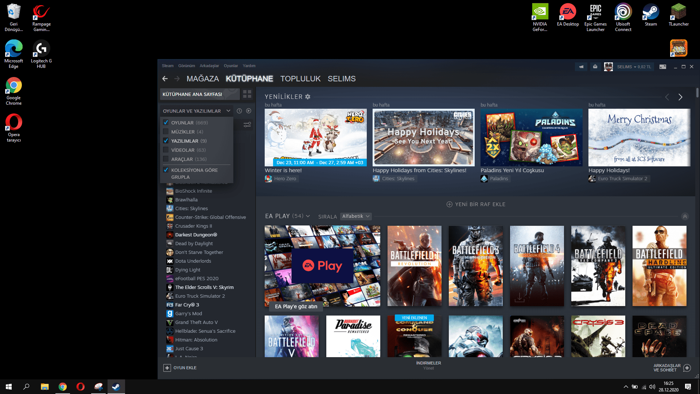Collapse the EA Play shelf
This screenshot has height=394, width=700.
[x=685, y=216]
